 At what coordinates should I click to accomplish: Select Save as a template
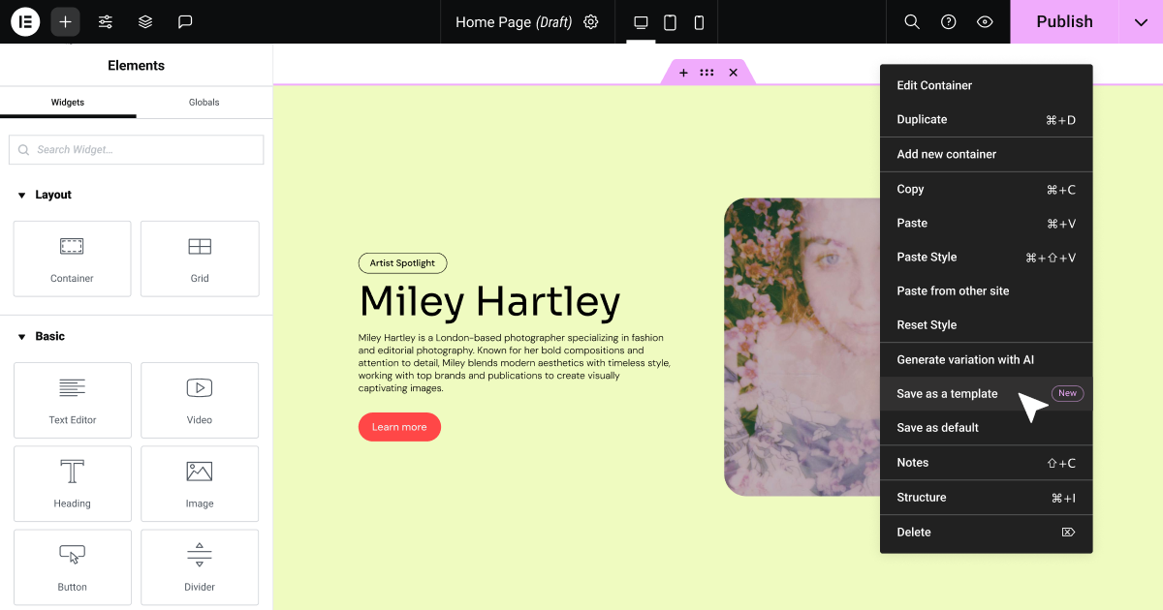click(x=947, y=393)
